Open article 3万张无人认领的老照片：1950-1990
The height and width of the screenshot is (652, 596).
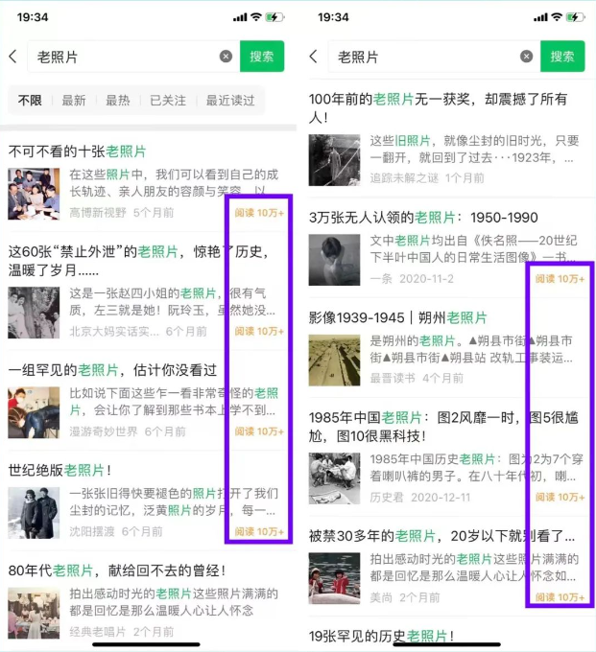(x=423, y=217)
